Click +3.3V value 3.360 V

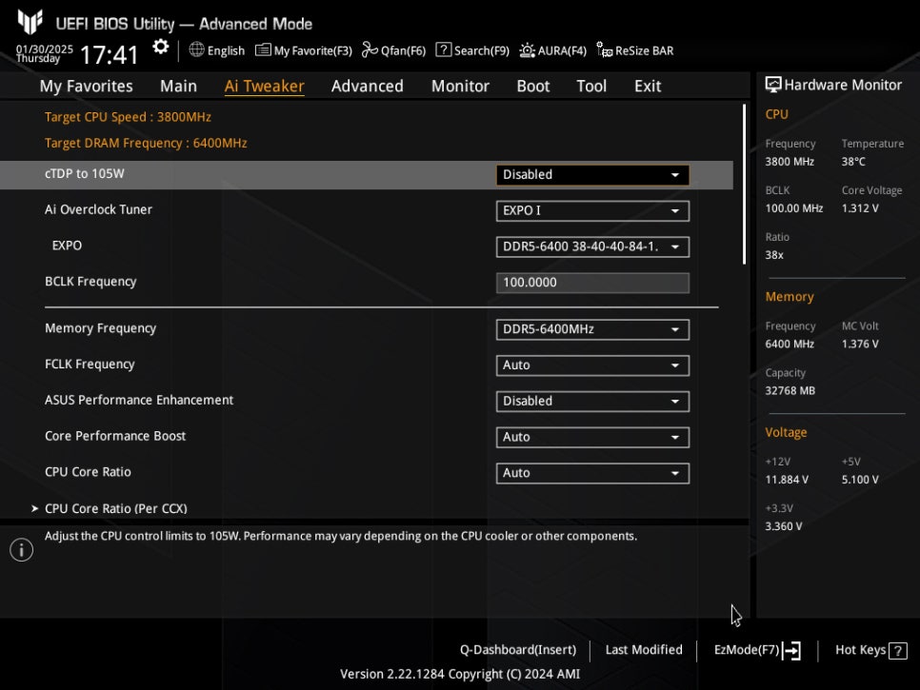click(783, 526)
